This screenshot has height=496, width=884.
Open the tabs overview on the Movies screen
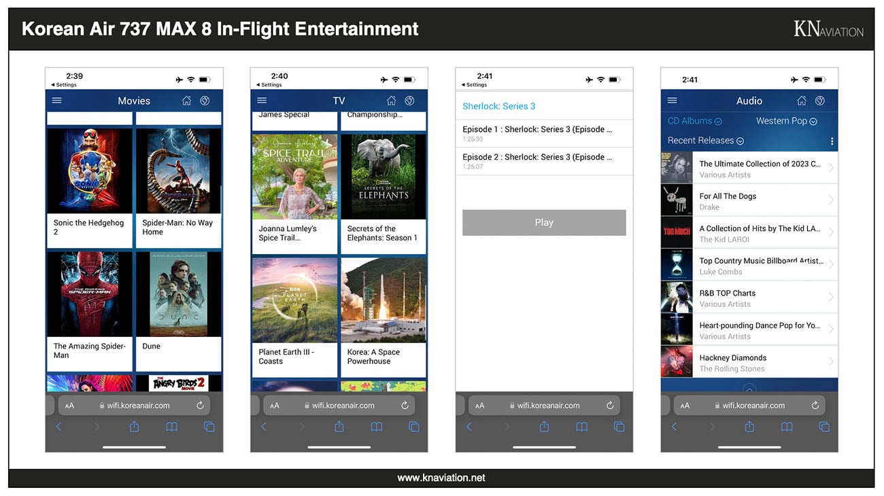pyautogui.click(x=209, y=427)
